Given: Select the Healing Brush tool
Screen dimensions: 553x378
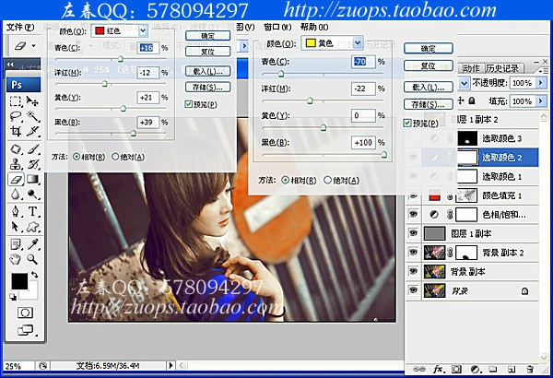Looking at the screenshot, I should point(15,149).
